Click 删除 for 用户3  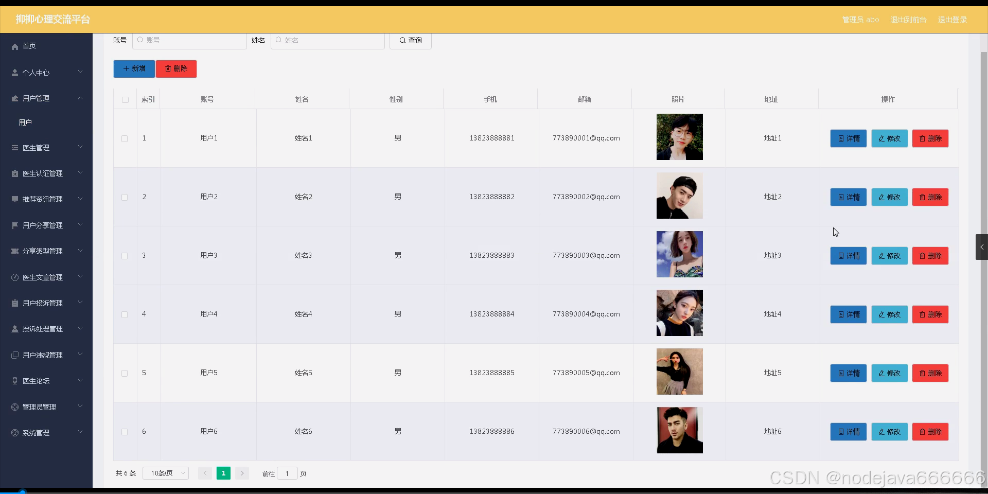point(930,256)
